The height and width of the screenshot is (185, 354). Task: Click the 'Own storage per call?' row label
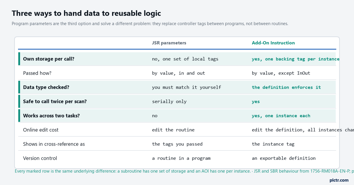coord(49,59)
